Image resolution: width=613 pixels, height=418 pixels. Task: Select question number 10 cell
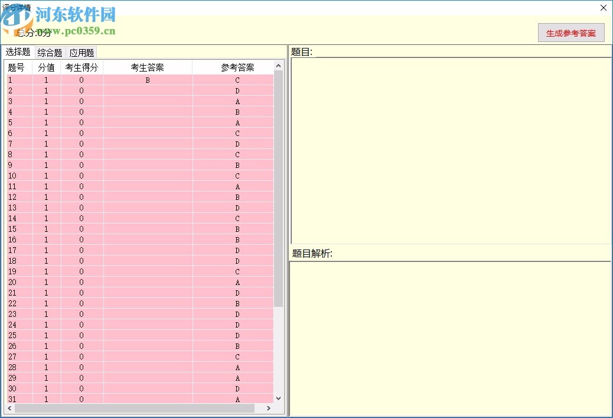19,176
